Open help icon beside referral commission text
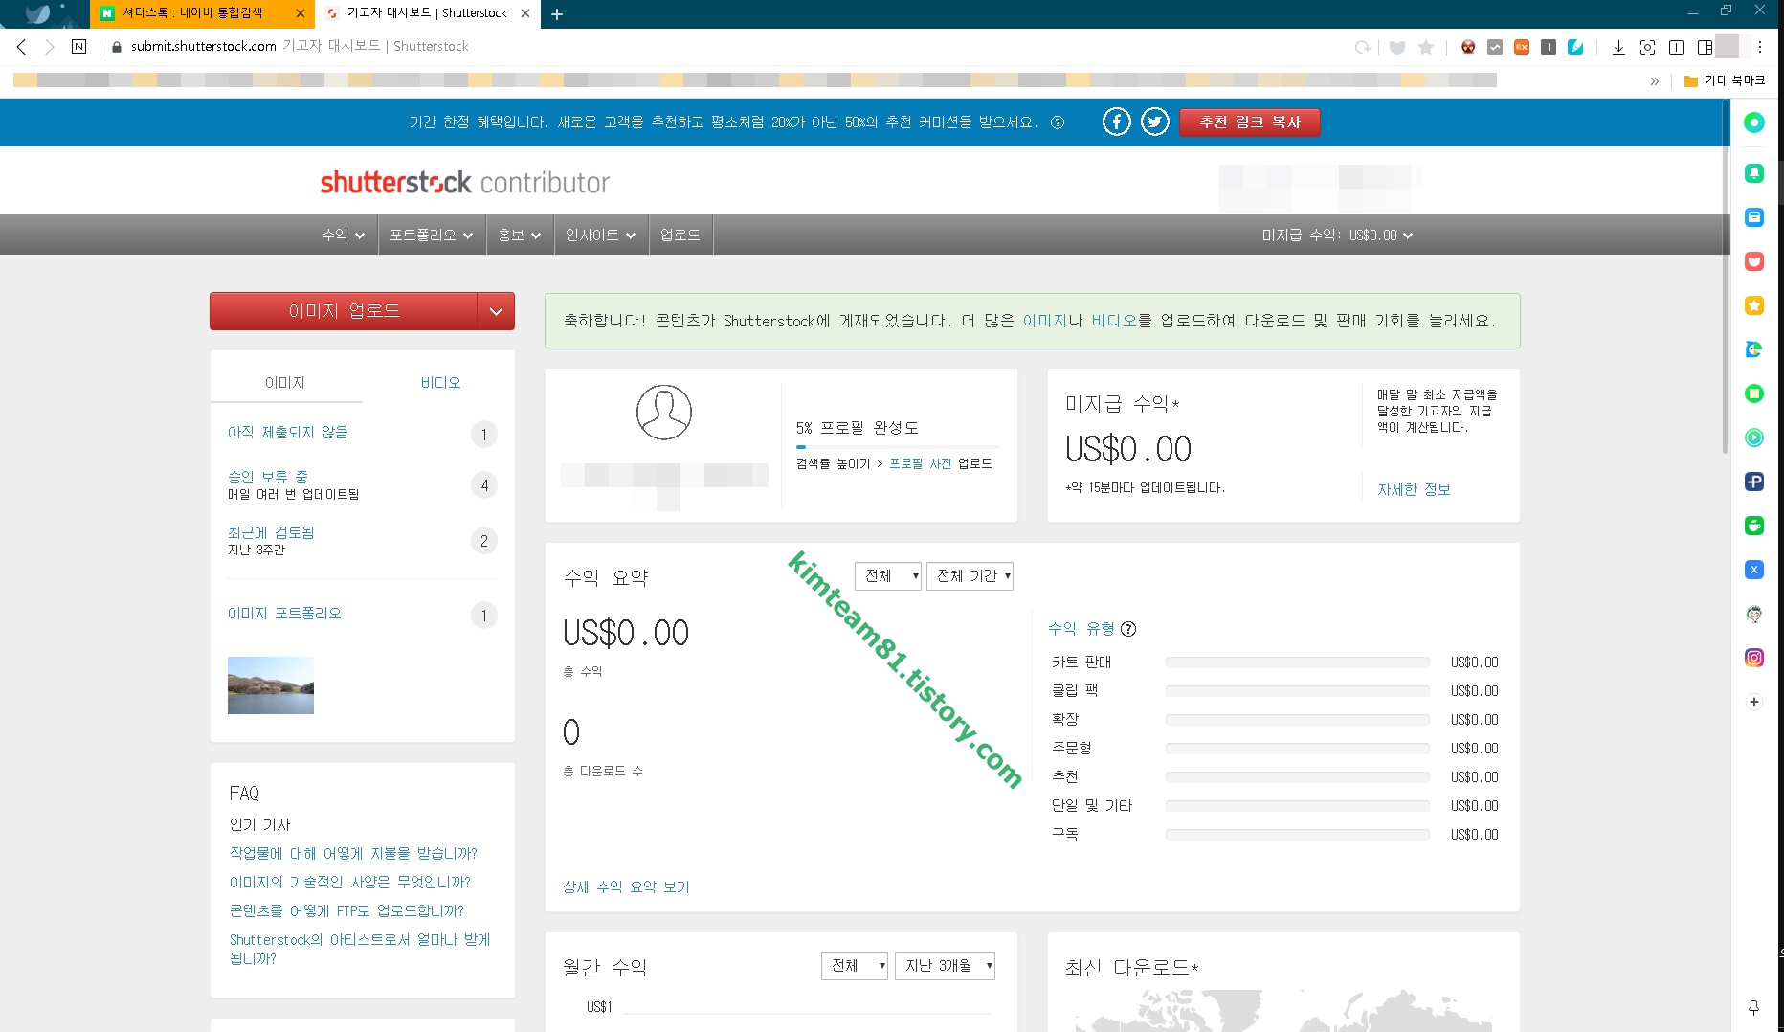 (x=1058, y=123)
